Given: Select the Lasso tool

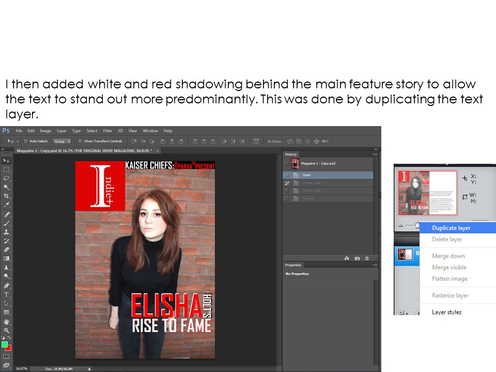Looking at the screenshot, I should [6, 178].
